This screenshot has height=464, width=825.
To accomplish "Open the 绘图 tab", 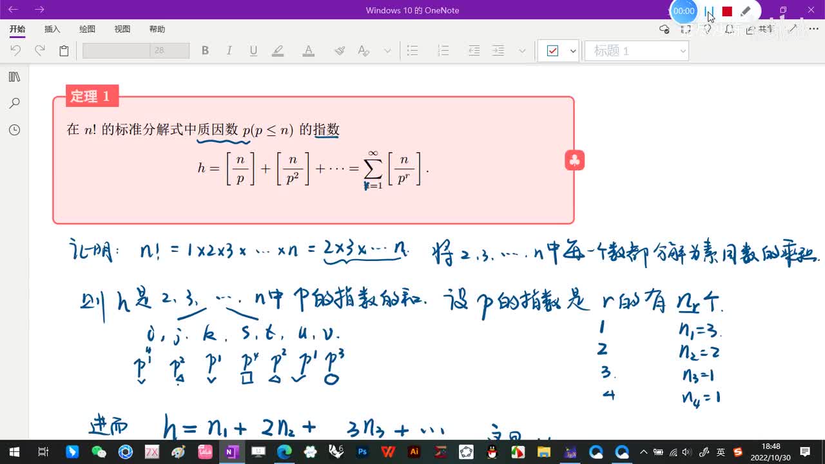I will tap(87, 29).
